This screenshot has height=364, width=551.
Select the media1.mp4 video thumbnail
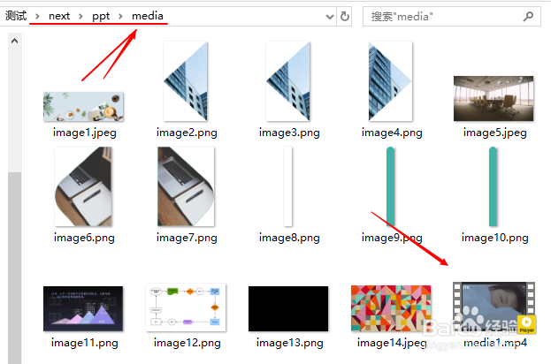coord(494,307)
